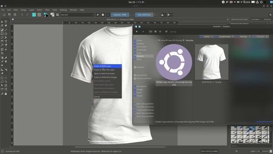Select the Crop tool
Viewport: 273px width, 154px height.
click(x=2, y=53)
